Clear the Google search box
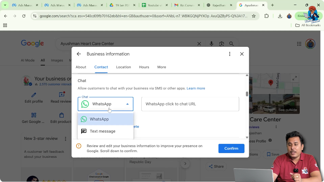 [x=199, y=44]
